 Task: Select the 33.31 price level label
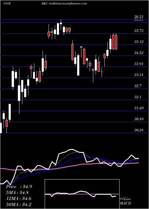click(x=139, y=75)
